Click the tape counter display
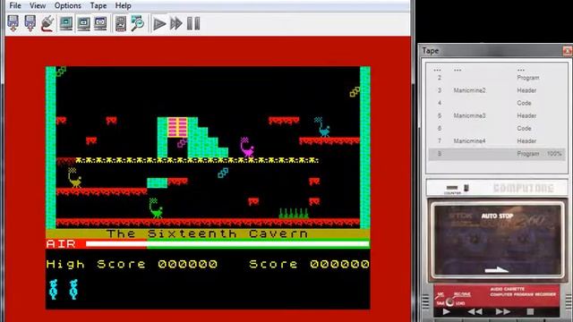Screen dimensions: 573x322 [451, 188]
